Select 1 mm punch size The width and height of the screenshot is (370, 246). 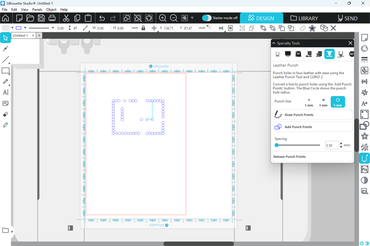click(x=308, y=102)
